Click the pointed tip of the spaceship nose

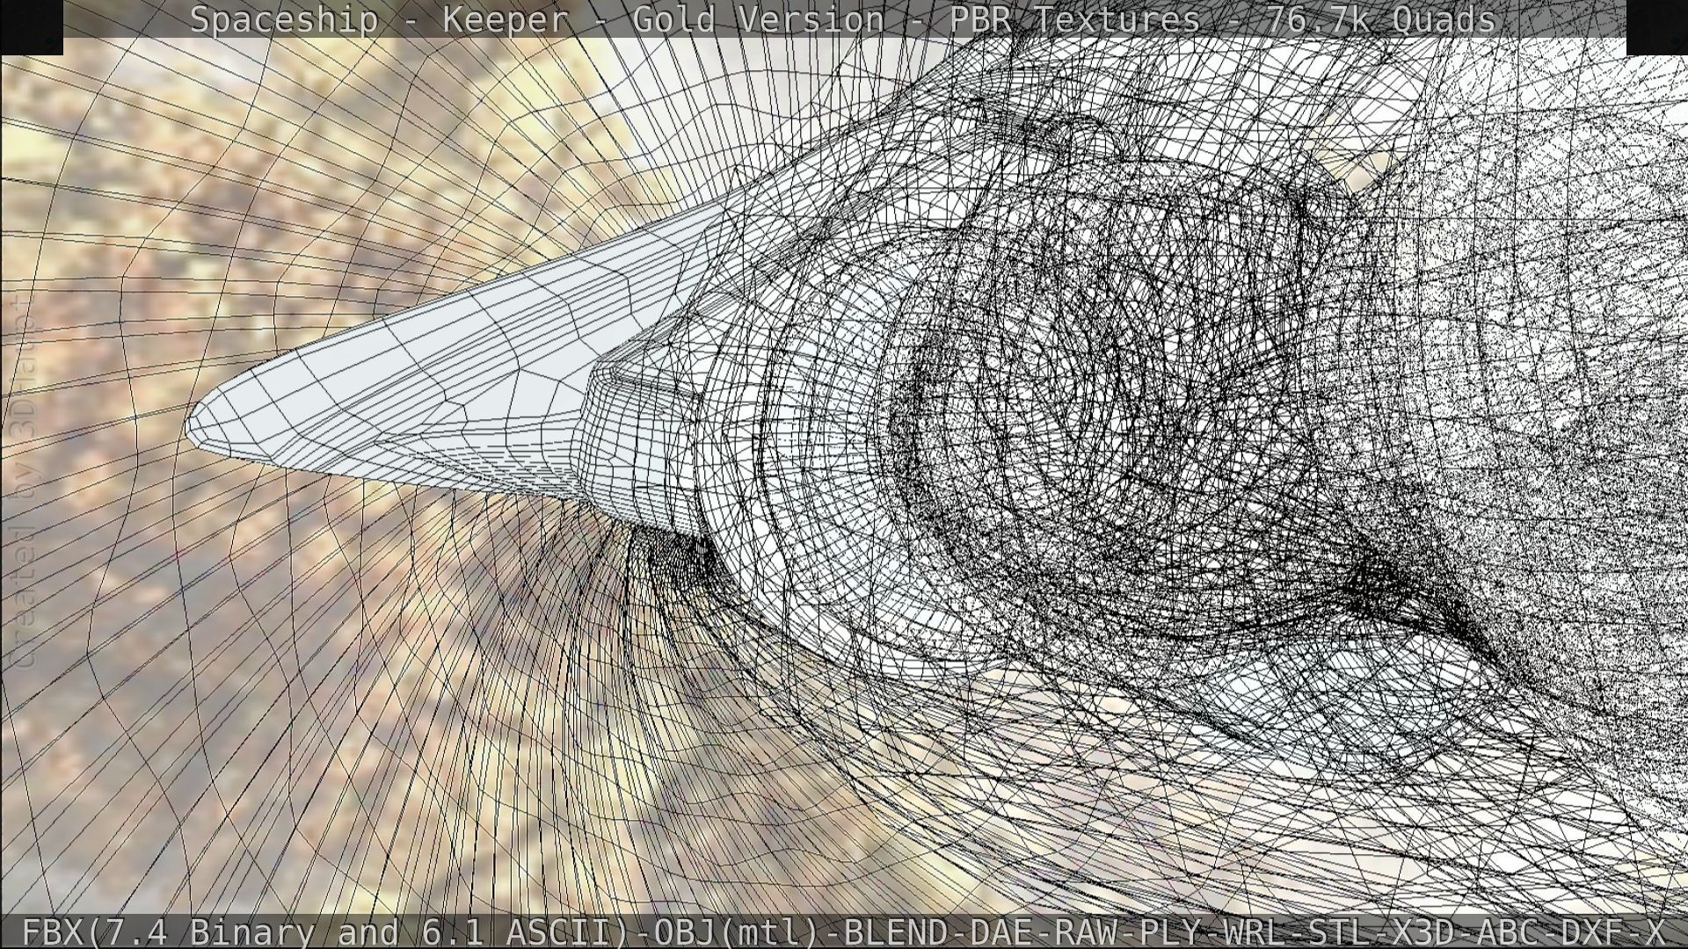tap(192, 426)
